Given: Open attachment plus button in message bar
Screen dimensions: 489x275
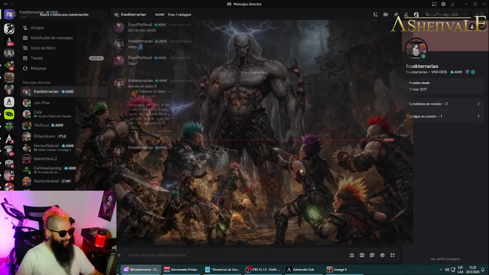Looking at the screenshot, I should click(119, 255).
